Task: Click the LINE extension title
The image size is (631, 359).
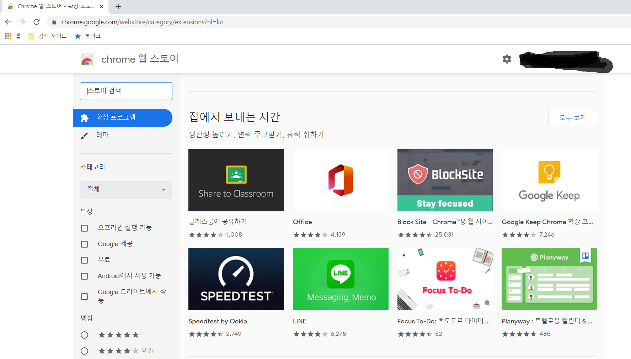Action: (x=300, y=321)
